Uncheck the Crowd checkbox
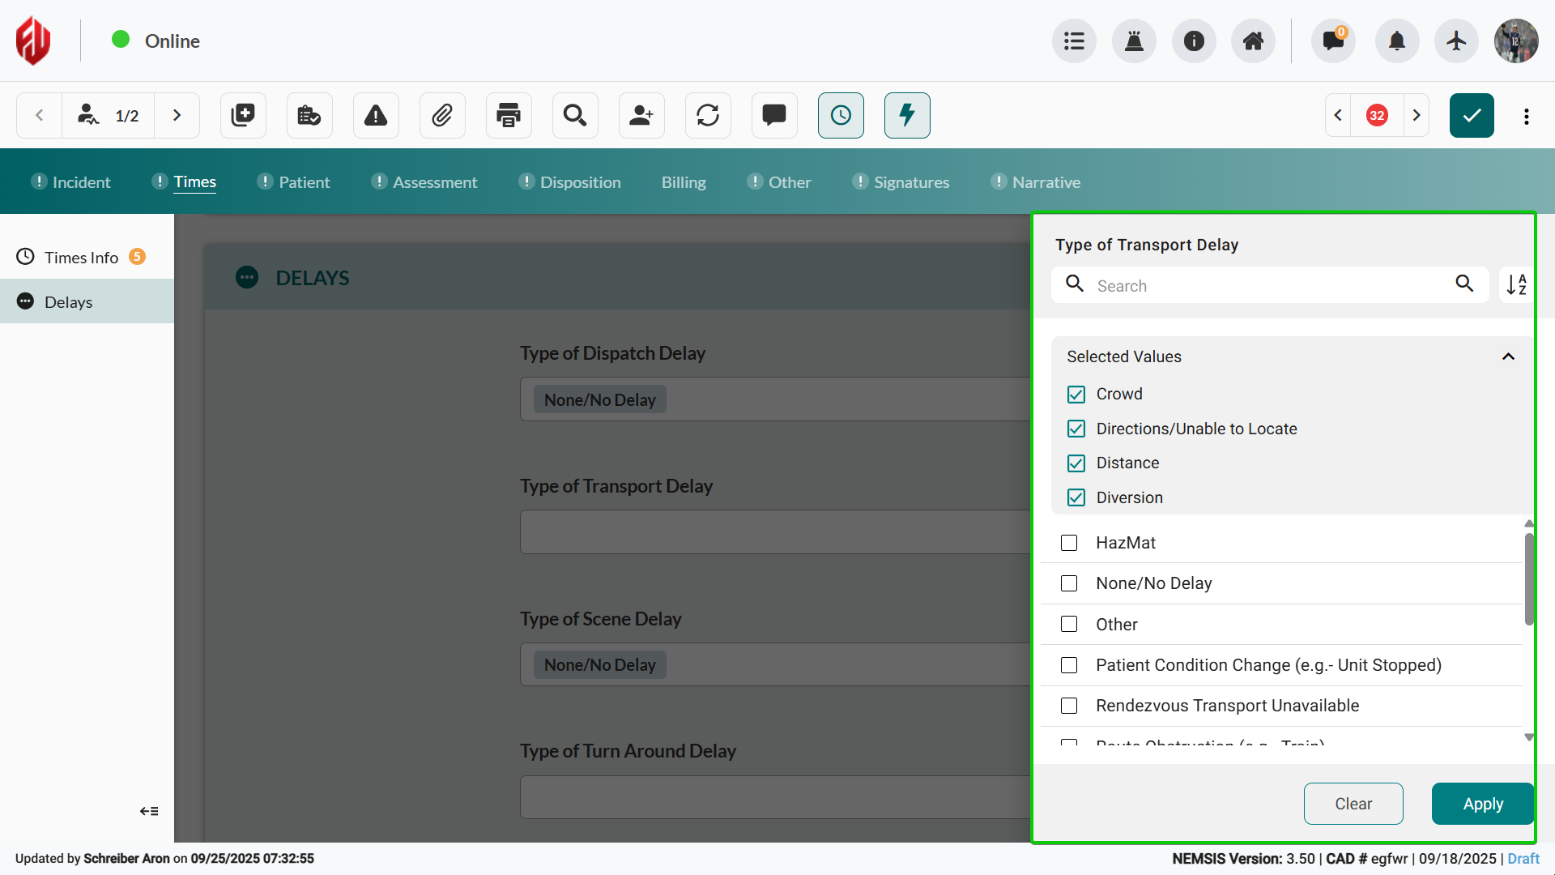The width and height of the screenshot is (1555, 875). pos(1076,395)
